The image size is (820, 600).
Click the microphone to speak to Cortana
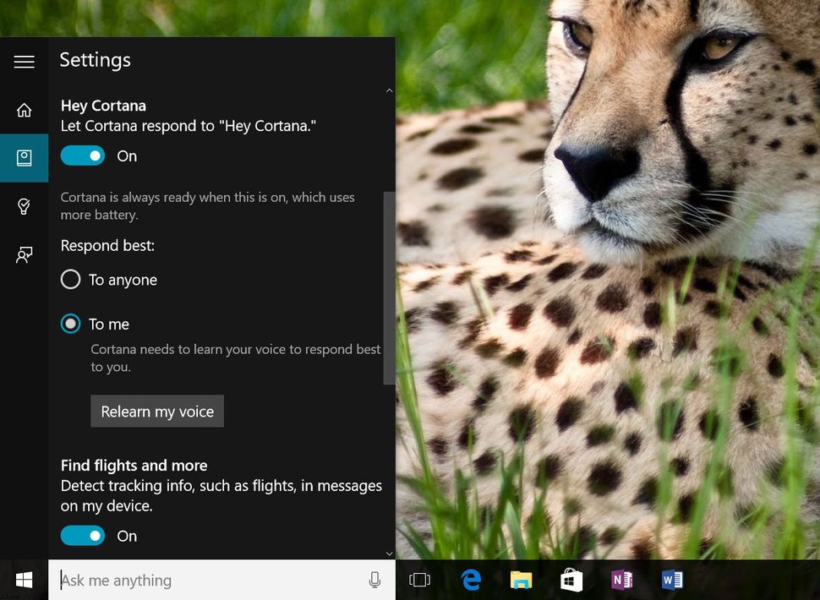[374, 580]
